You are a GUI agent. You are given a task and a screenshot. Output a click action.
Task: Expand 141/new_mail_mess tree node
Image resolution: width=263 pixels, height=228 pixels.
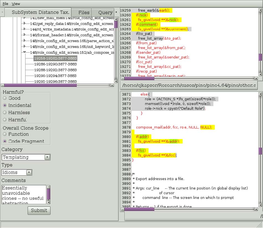(24, 18)
